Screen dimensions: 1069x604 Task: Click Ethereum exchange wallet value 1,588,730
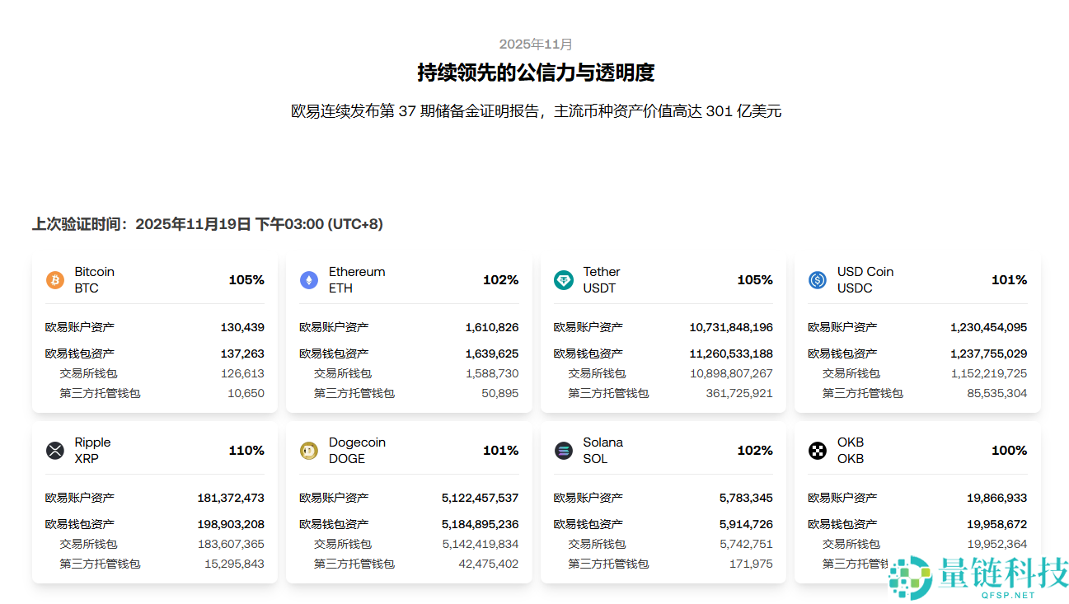click(x=492, y=373)
